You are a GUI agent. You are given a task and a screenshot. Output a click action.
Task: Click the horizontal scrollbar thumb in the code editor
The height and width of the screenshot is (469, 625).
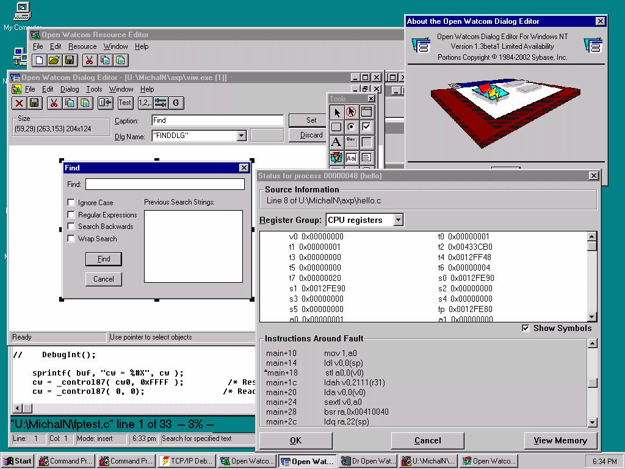pyautogui.click(x=27, y=409)
